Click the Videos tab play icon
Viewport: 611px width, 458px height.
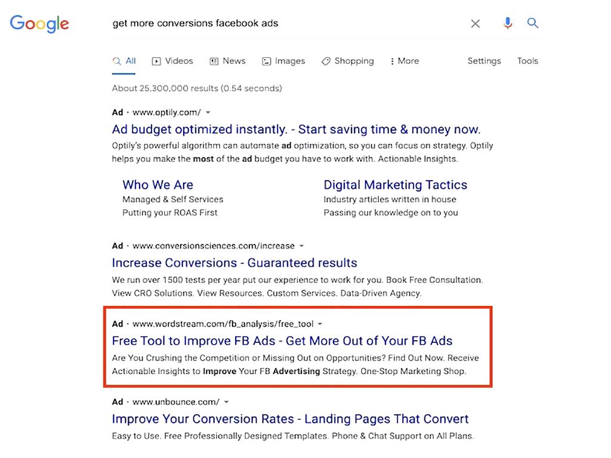click(155, 61)
